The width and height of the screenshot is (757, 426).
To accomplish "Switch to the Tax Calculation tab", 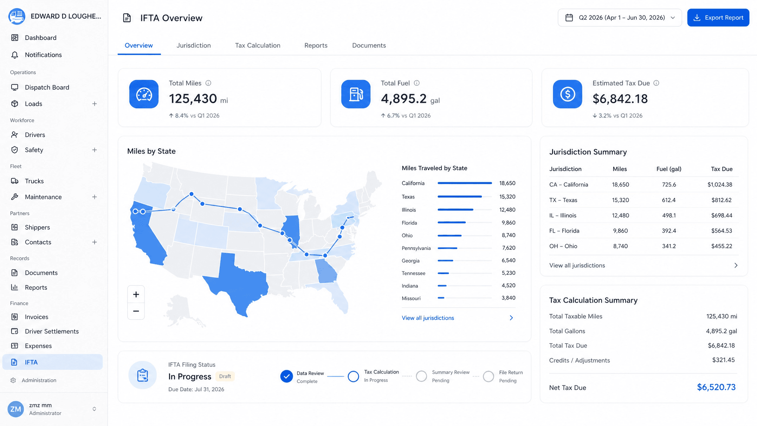I will click(258, 45).
